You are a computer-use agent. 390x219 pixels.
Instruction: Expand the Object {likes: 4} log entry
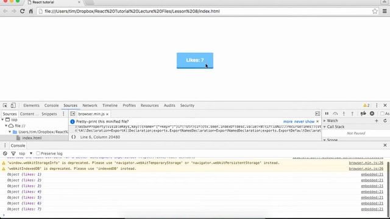pyautogui.click(x=24, y=192)
